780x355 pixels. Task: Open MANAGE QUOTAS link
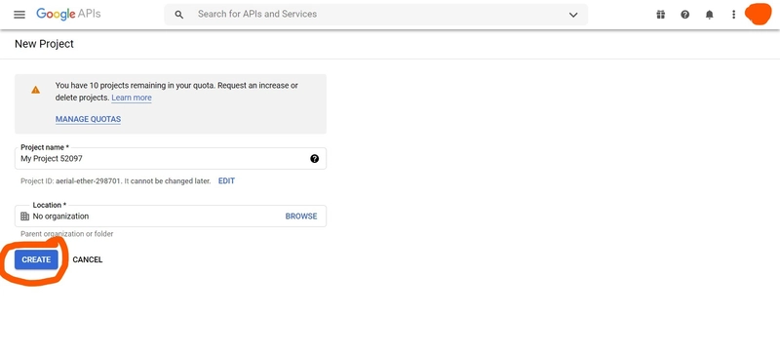pos(88,119)
